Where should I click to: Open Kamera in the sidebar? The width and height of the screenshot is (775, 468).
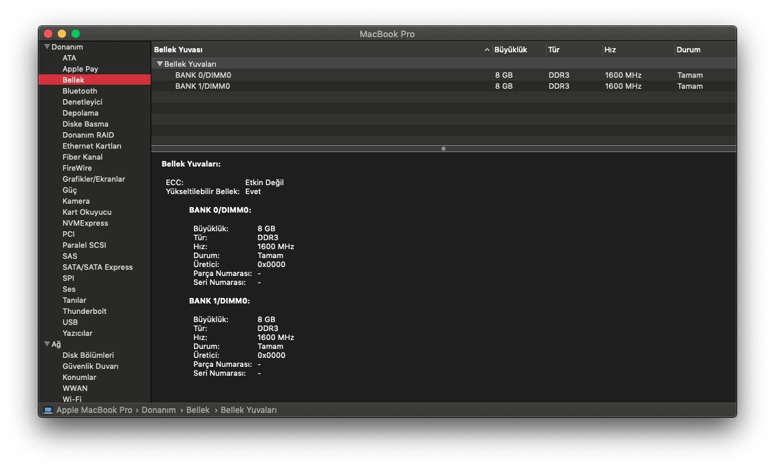[x=76, y=201]
